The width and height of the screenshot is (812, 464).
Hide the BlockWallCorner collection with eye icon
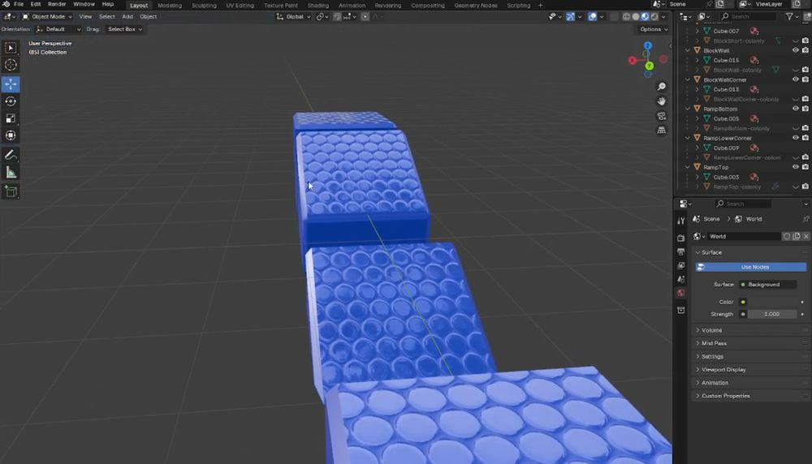(796, 79)
